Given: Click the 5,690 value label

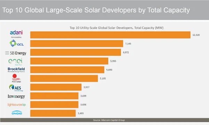Looking at the screenshot, I should [x=109, y=70].
